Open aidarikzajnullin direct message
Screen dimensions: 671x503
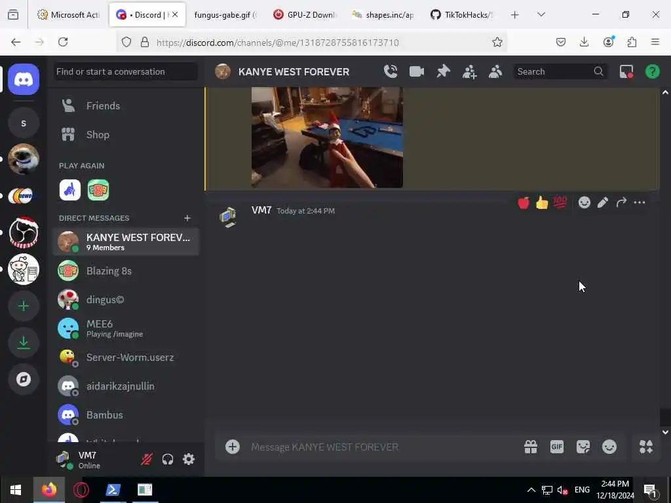tap(126, 386)
